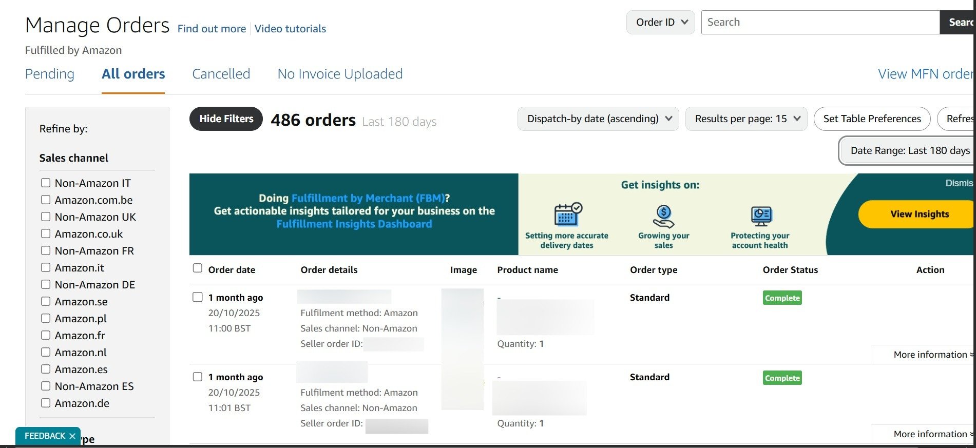Close the FEEDBACK tab with X icon
Image resolution: width=976 pixels, height=448 pixels.
(x=72, y=436)
